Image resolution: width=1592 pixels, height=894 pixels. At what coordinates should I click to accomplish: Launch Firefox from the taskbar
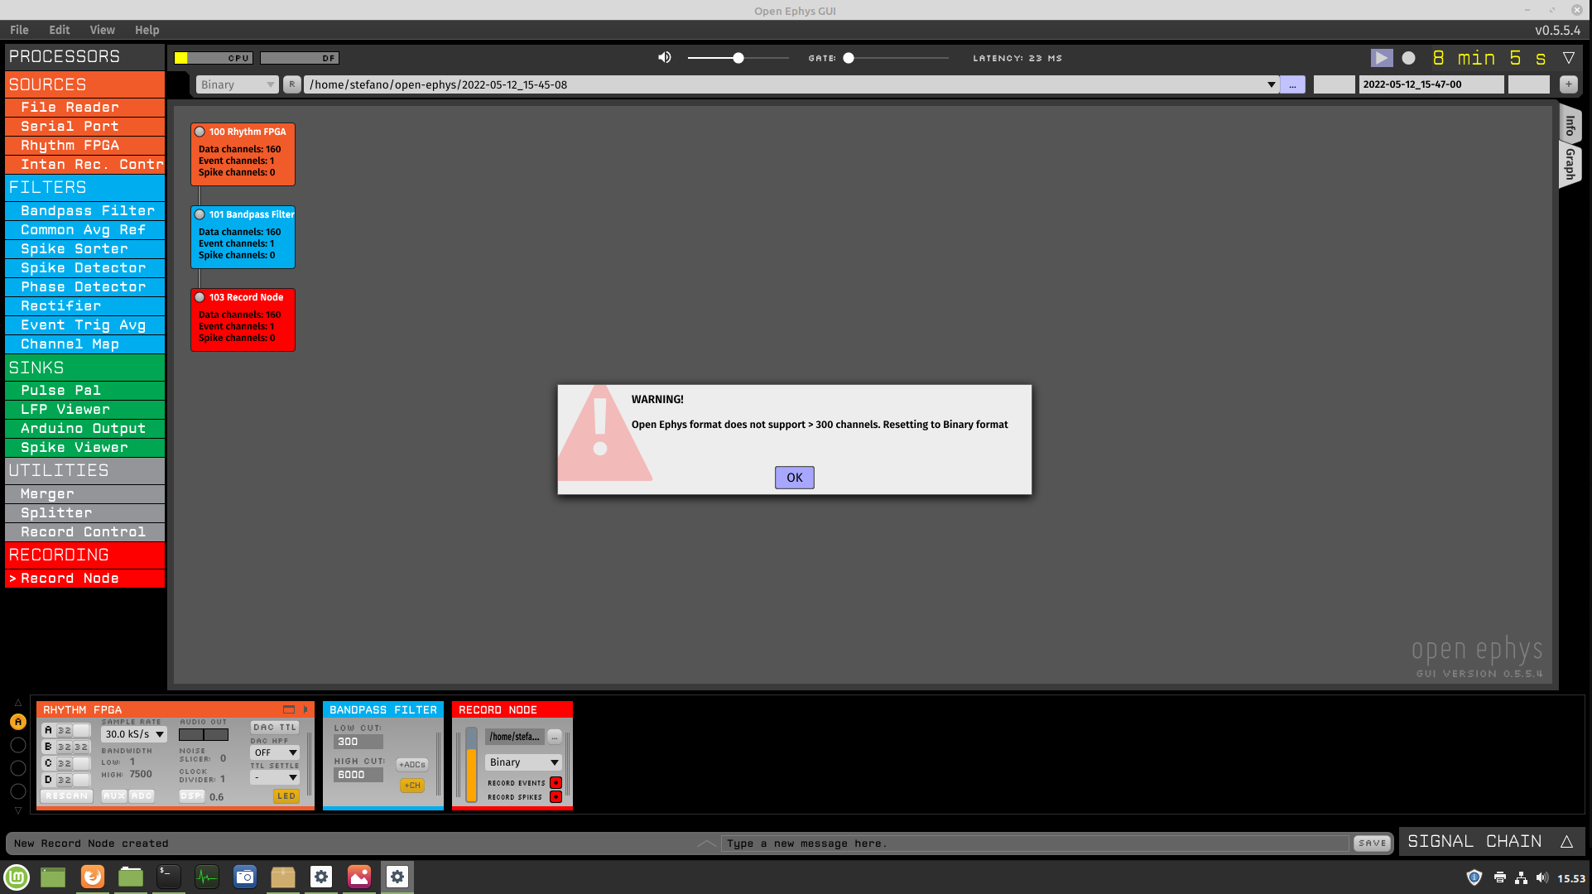pos(93,877)
